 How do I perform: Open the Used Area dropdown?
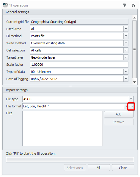[126, 29]
